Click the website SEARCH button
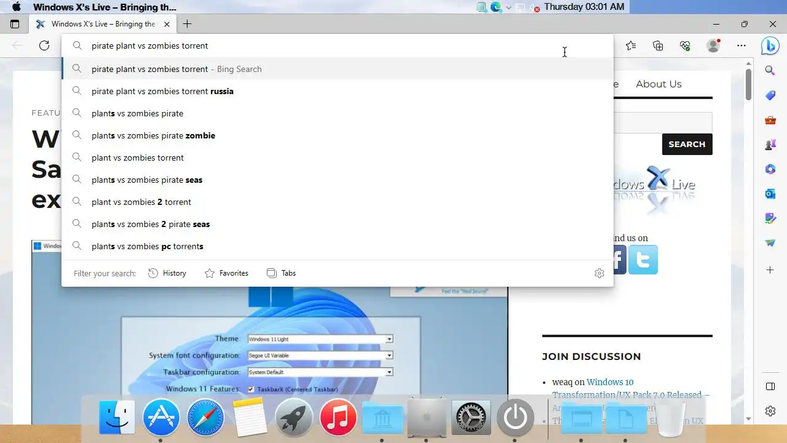Viewport: 787px width, 443px height. 687,144
